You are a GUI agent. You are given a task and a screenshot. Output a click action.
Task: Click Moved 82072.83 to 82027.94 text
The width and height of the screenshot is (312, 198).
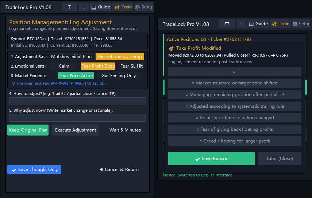click(x=195, y=55)
